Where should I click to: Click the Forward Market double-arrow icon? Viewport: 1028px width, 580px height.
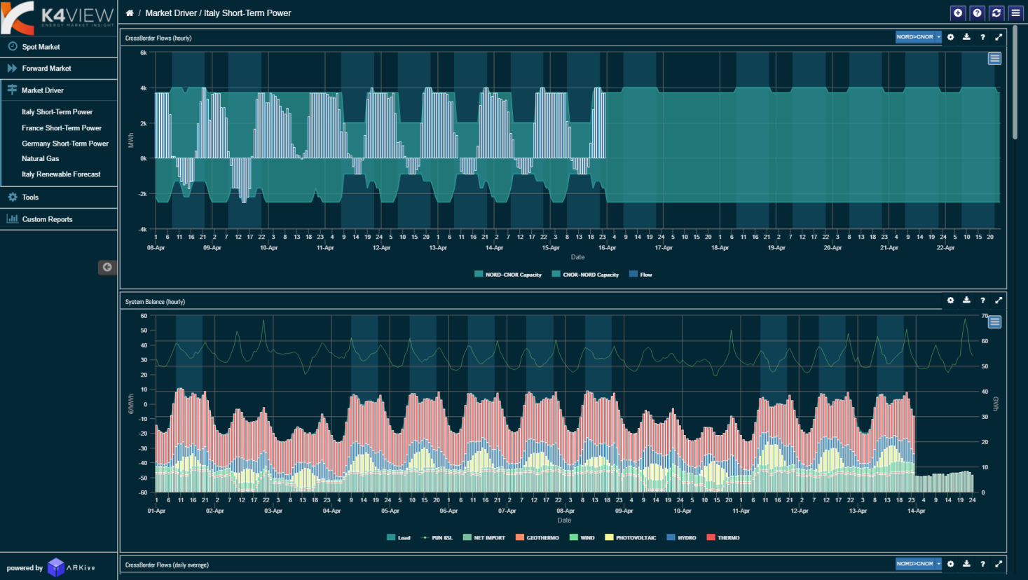(12, 68)
